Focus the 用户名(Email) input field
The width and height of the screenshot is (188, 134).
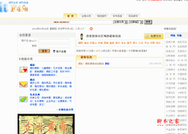(x=54, y=41)
